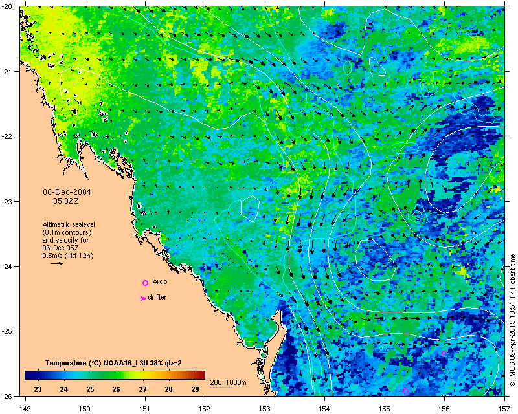Click the '1000m' bathymetry legend label
Viewport: 518px width, 414px height.
pyautogui.click(x=236, y=383)
